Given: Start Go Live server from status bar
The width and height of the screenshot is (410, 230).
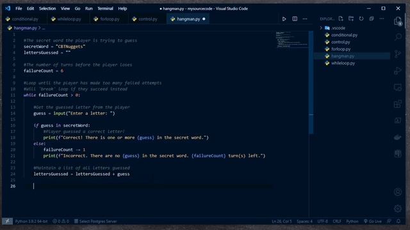Looking at the screenshot, I should (x=373, y=222).
